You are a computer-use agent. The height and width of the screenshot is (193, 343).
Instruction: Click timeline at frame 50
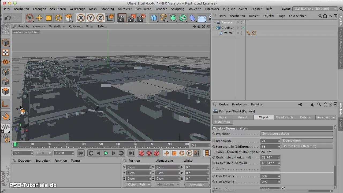tap(101, 144)
